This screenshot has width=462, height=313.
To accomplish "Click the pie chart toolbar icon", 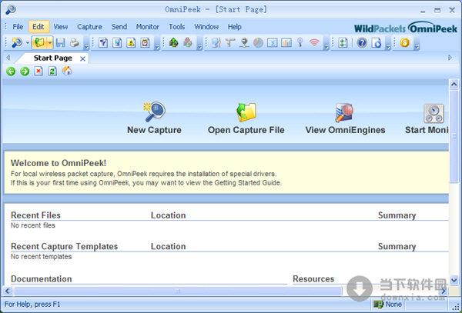I will tap(258, 43).
